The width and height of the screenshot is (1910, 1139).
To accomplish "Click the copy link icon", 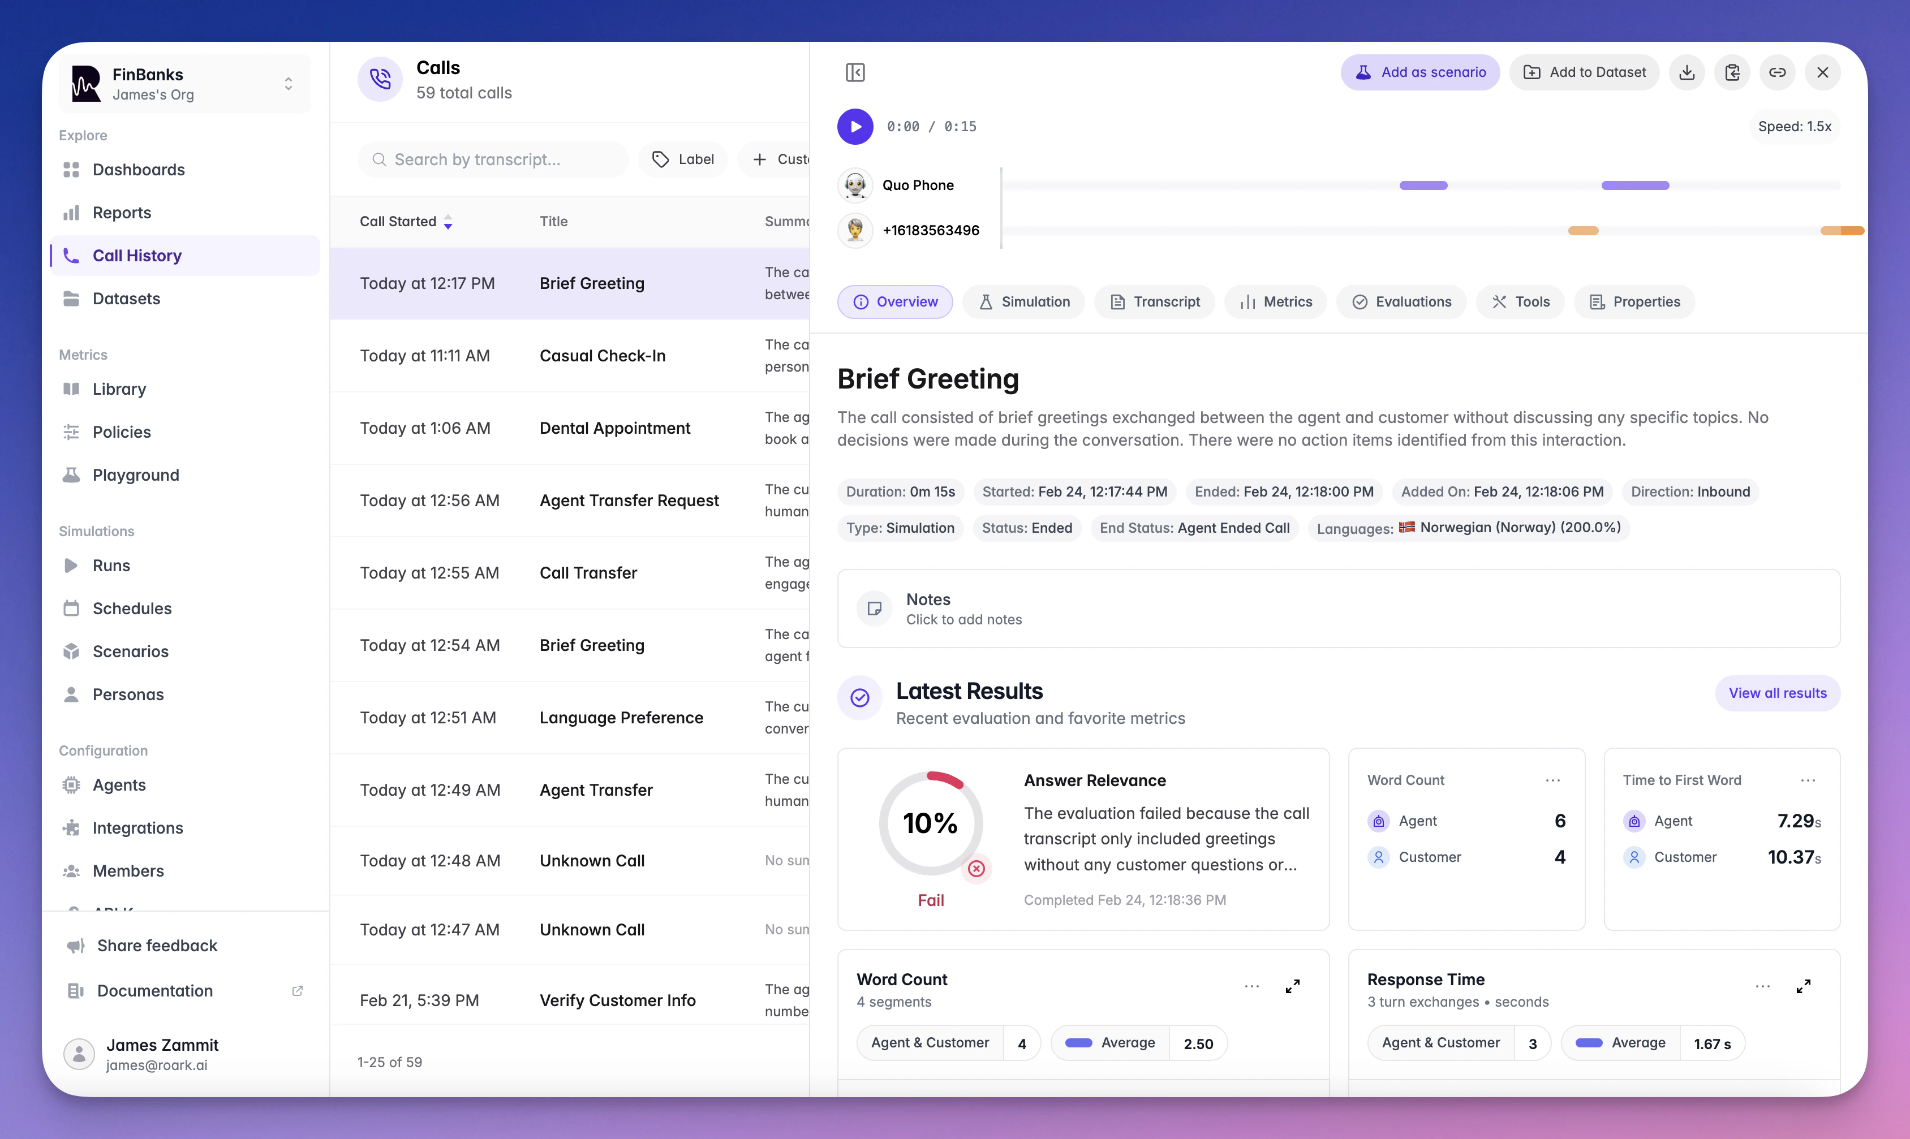I will coord(1777,72).
